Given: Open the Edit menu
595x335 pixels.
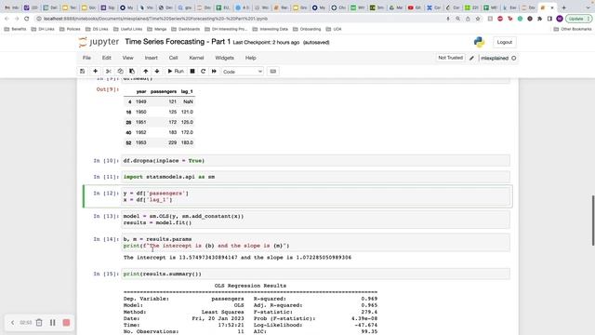Looking at the screenshot, I should (x=106, y=58).
